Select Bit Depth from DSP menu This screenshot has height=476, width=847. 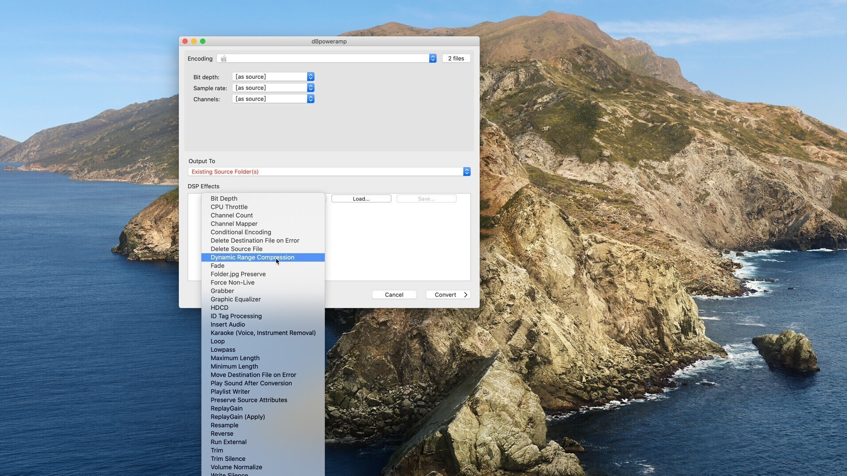[x=263, y=198]
